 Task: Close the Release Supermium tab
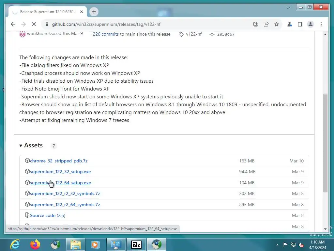pyautogui.click(x=81, y=12)
